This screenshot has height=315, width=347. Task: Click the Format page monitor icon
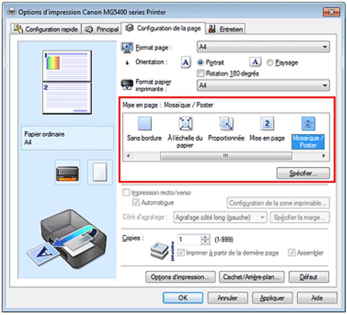coord(127,47)
